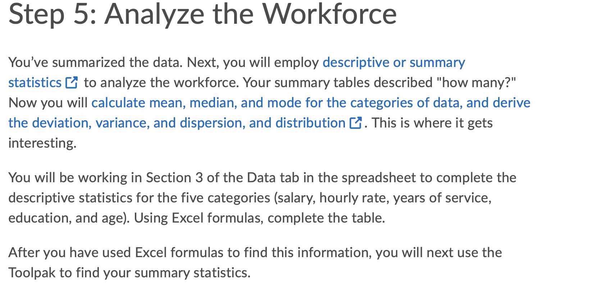
Task: Click the word "interesting." ending the first paragraph
Action: coord(42,143)
